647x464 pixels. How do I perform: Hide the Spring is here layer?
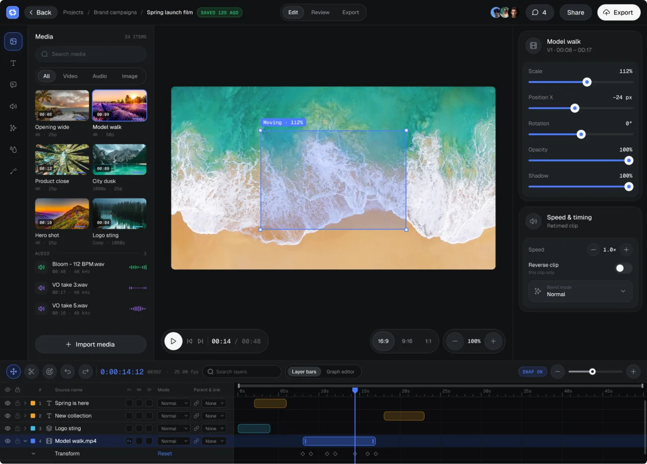tap(7, 403)
